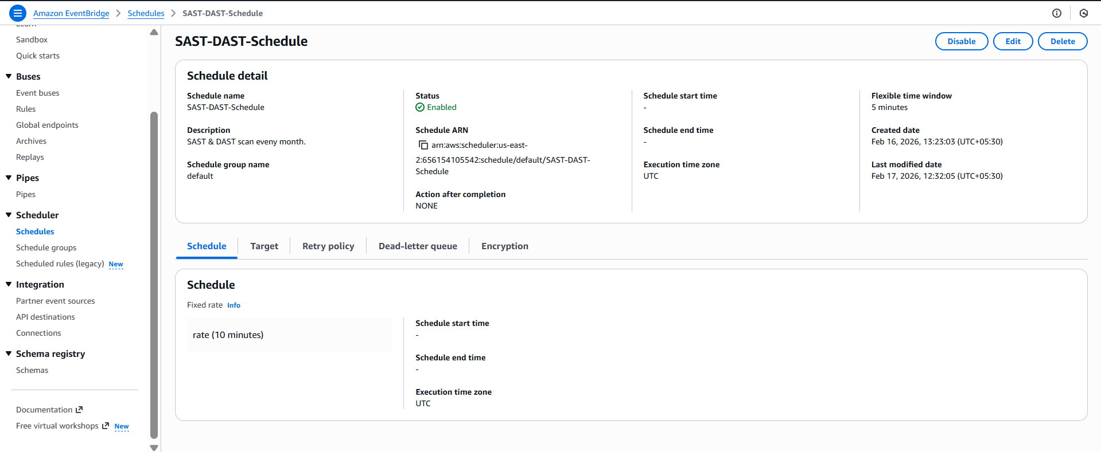Click the Last modified date value Feb 17, 2026
Image resolution: width=1101 pixels, height=452 pixels.
[x=937, y=176]
